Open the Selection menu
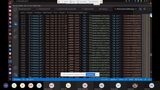The height and width of the screenshot is (90, 160). tap(20, 6)
